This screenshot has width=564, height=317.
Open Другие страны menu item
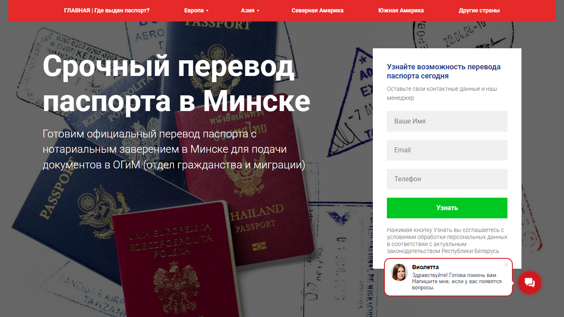tap(479, 10)
